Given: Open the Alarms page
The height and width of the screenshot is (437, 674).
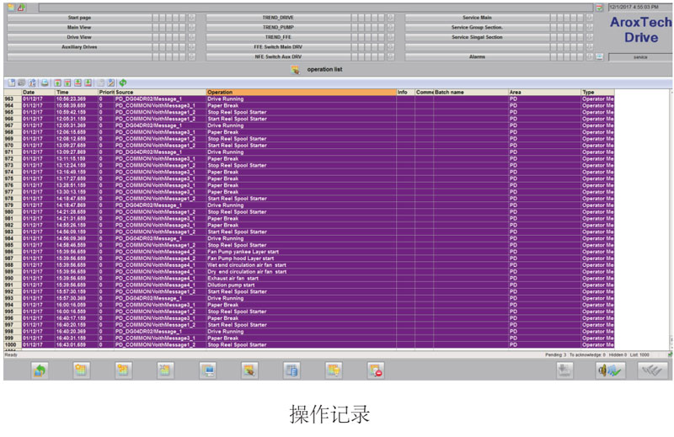Looking at the screenshot, I should pyautogui.click(x=477, y=56).
